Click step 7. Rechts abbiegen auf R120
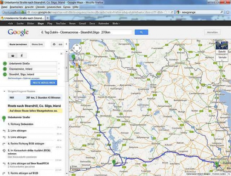Screen dimensions: 231x176 (x=23, y=173)
